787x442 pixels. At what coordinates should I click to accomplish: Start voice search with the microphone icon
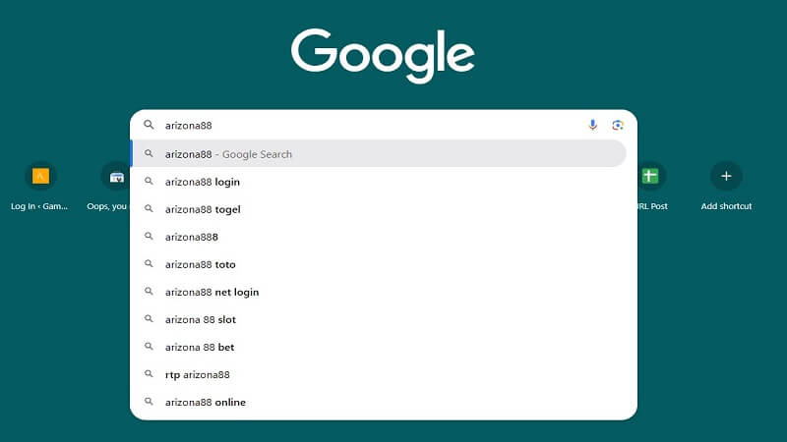[592, 125]
